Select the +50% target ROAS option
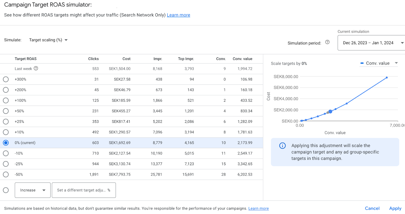 pyautogui.click(x=6, y=111)
